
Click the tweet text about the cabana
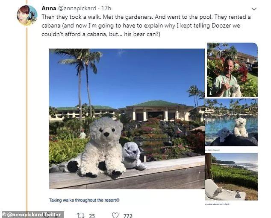(146, 26)
